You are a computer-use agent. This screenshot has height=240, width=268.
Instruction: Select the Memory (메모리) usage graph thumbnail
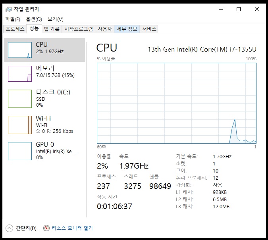pyautogui.click(x=20, y=74)
